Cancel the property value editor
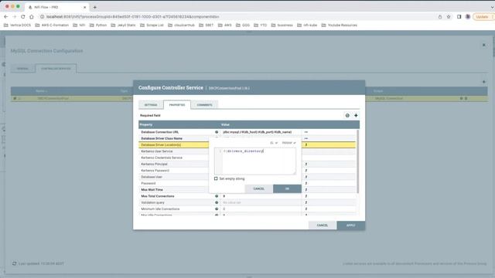 click(259, 188)
